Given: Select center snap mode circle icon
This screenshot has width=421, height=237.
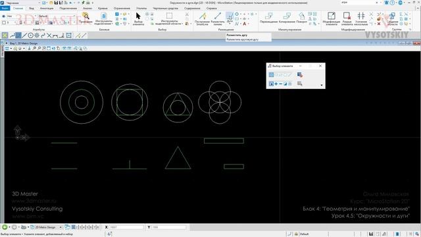Looking at the screenshot, I should [x=31, y=35].
